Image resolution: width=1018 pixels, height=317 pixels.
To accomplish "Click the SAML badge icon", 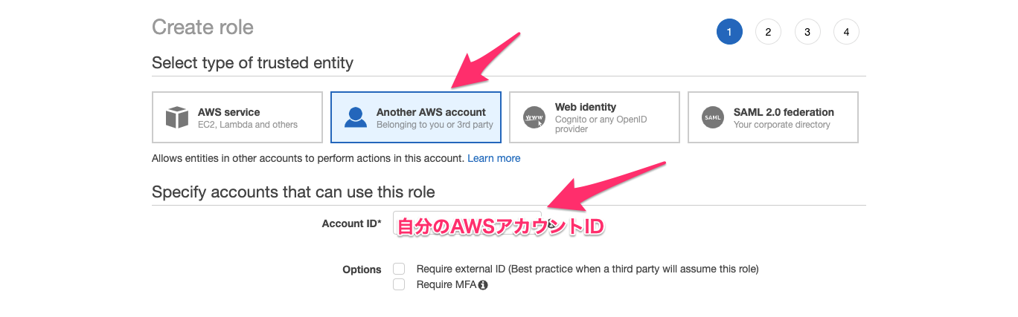I will (713, 117).
